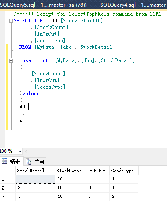Image resolution: width=167 pixels, height=219 pixels.
Task: Select StockDetailID cell in first result row
Action: [x=35, y=179]
